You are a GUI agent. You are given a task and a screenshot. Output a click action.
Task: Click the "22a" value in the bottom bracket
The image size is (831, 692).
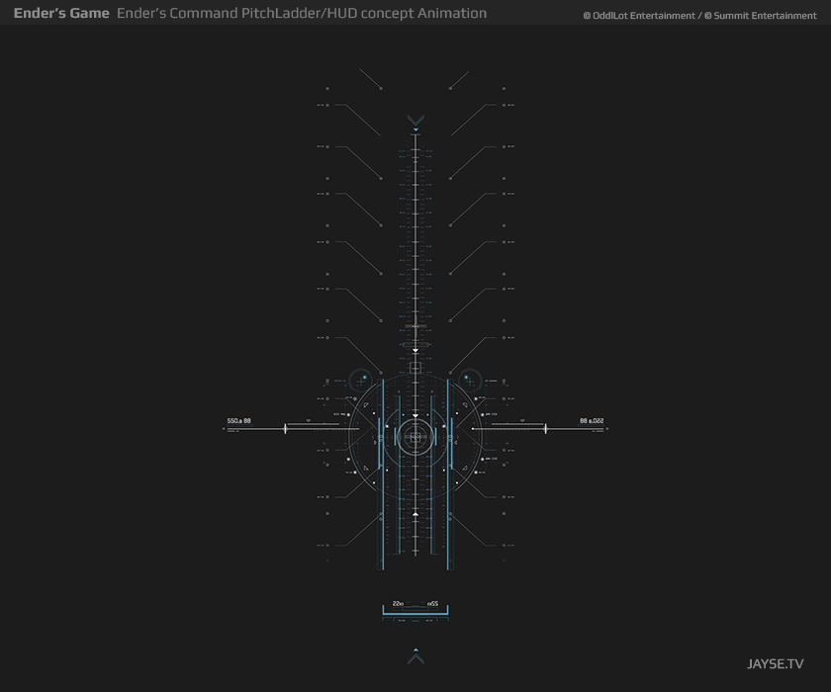click(x=398, y=604)
